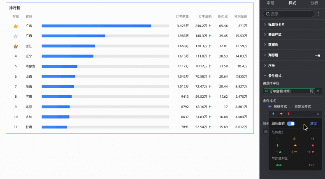The width and height of the screenshot is (325, 179).
Task: Click the bronze crown icon for 浙江
Action: (16, 46)
